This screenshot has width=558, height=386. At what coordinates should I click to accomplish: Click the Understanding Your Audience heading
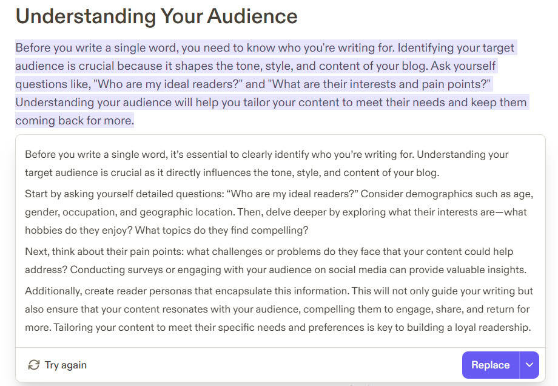pyautogui.click(x=156, y=16)
